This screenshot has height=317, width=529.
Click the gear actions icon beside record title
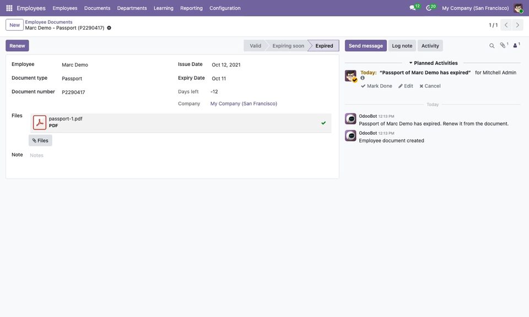[109, 28]
